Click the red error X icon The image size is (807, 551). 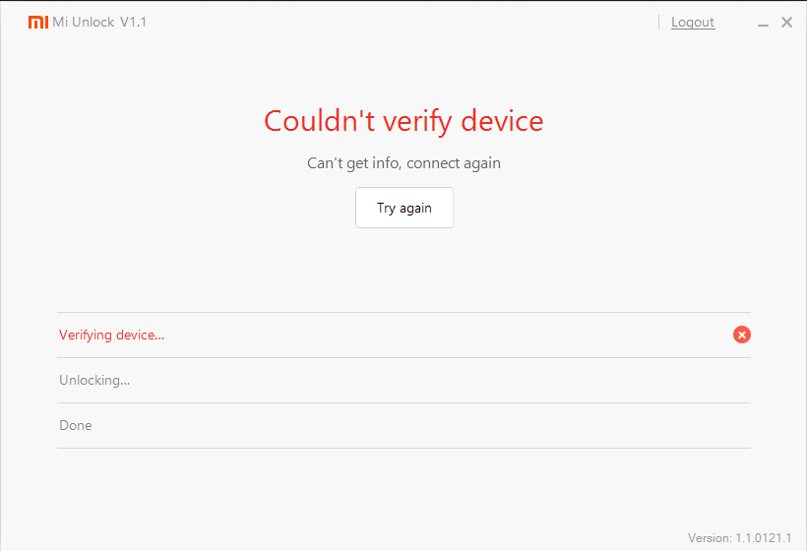click(x=742, y=335)
